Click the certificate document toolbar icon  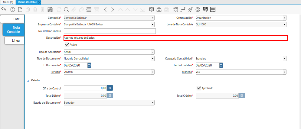tap(213, 9)
